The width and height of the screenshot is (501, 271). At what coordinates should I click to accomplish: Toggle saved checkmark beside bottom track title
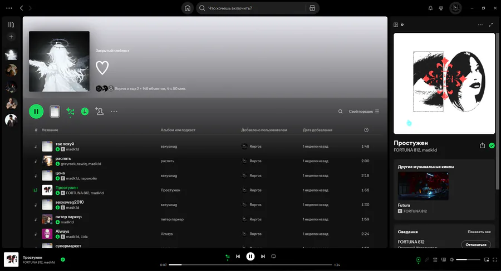(x=63, y=259)
